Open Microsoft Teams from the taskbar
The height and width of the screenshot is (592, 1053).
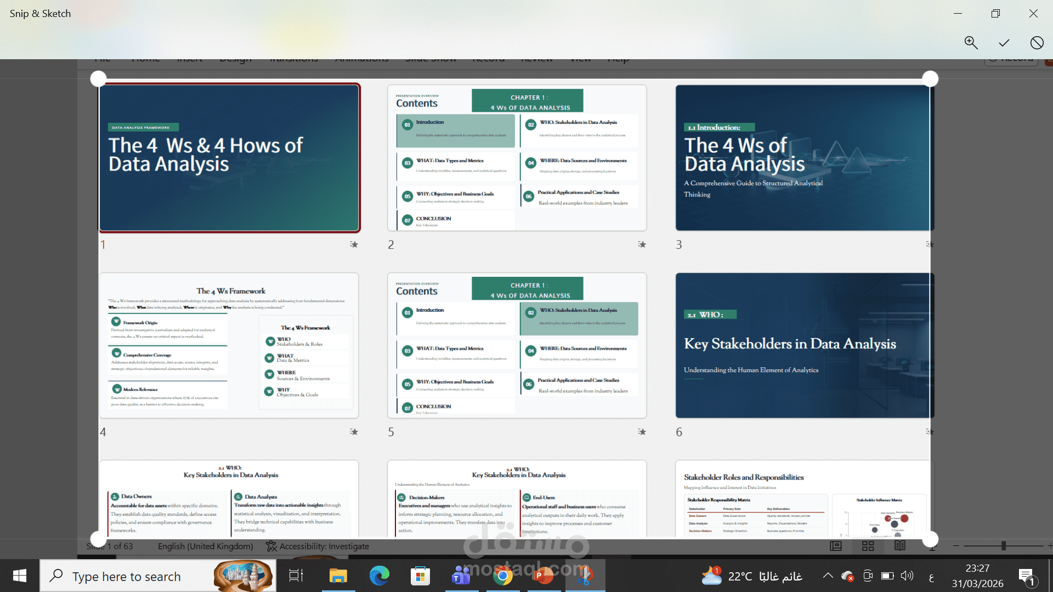[x=461, y=576]
